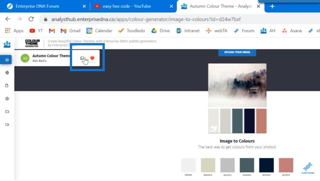The height and width of the screenshot is (181, 320).
Task: Open the Forum bookmark
Action: tap(244, 31)
